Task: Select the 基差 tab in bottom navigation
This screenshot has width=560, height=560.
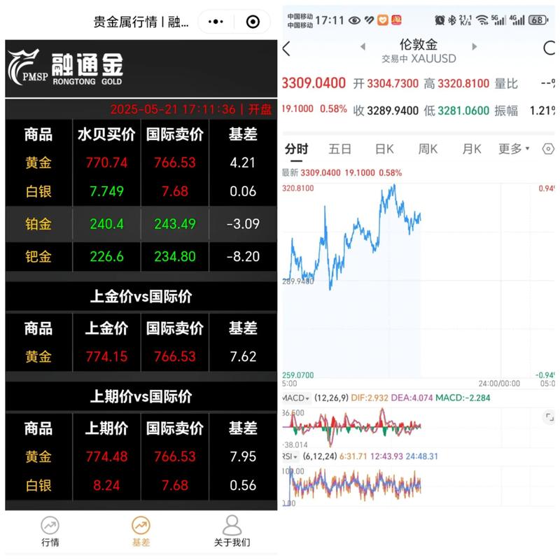Action: point(141,531)
